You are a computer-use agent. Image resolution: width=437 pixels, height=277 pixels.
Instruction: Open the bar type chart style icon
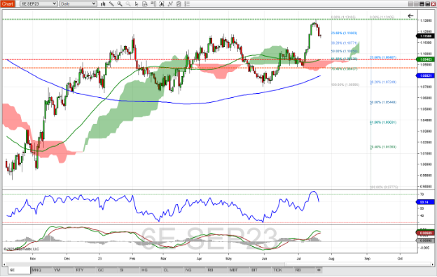pyautogui.click(x=103, y=4)
